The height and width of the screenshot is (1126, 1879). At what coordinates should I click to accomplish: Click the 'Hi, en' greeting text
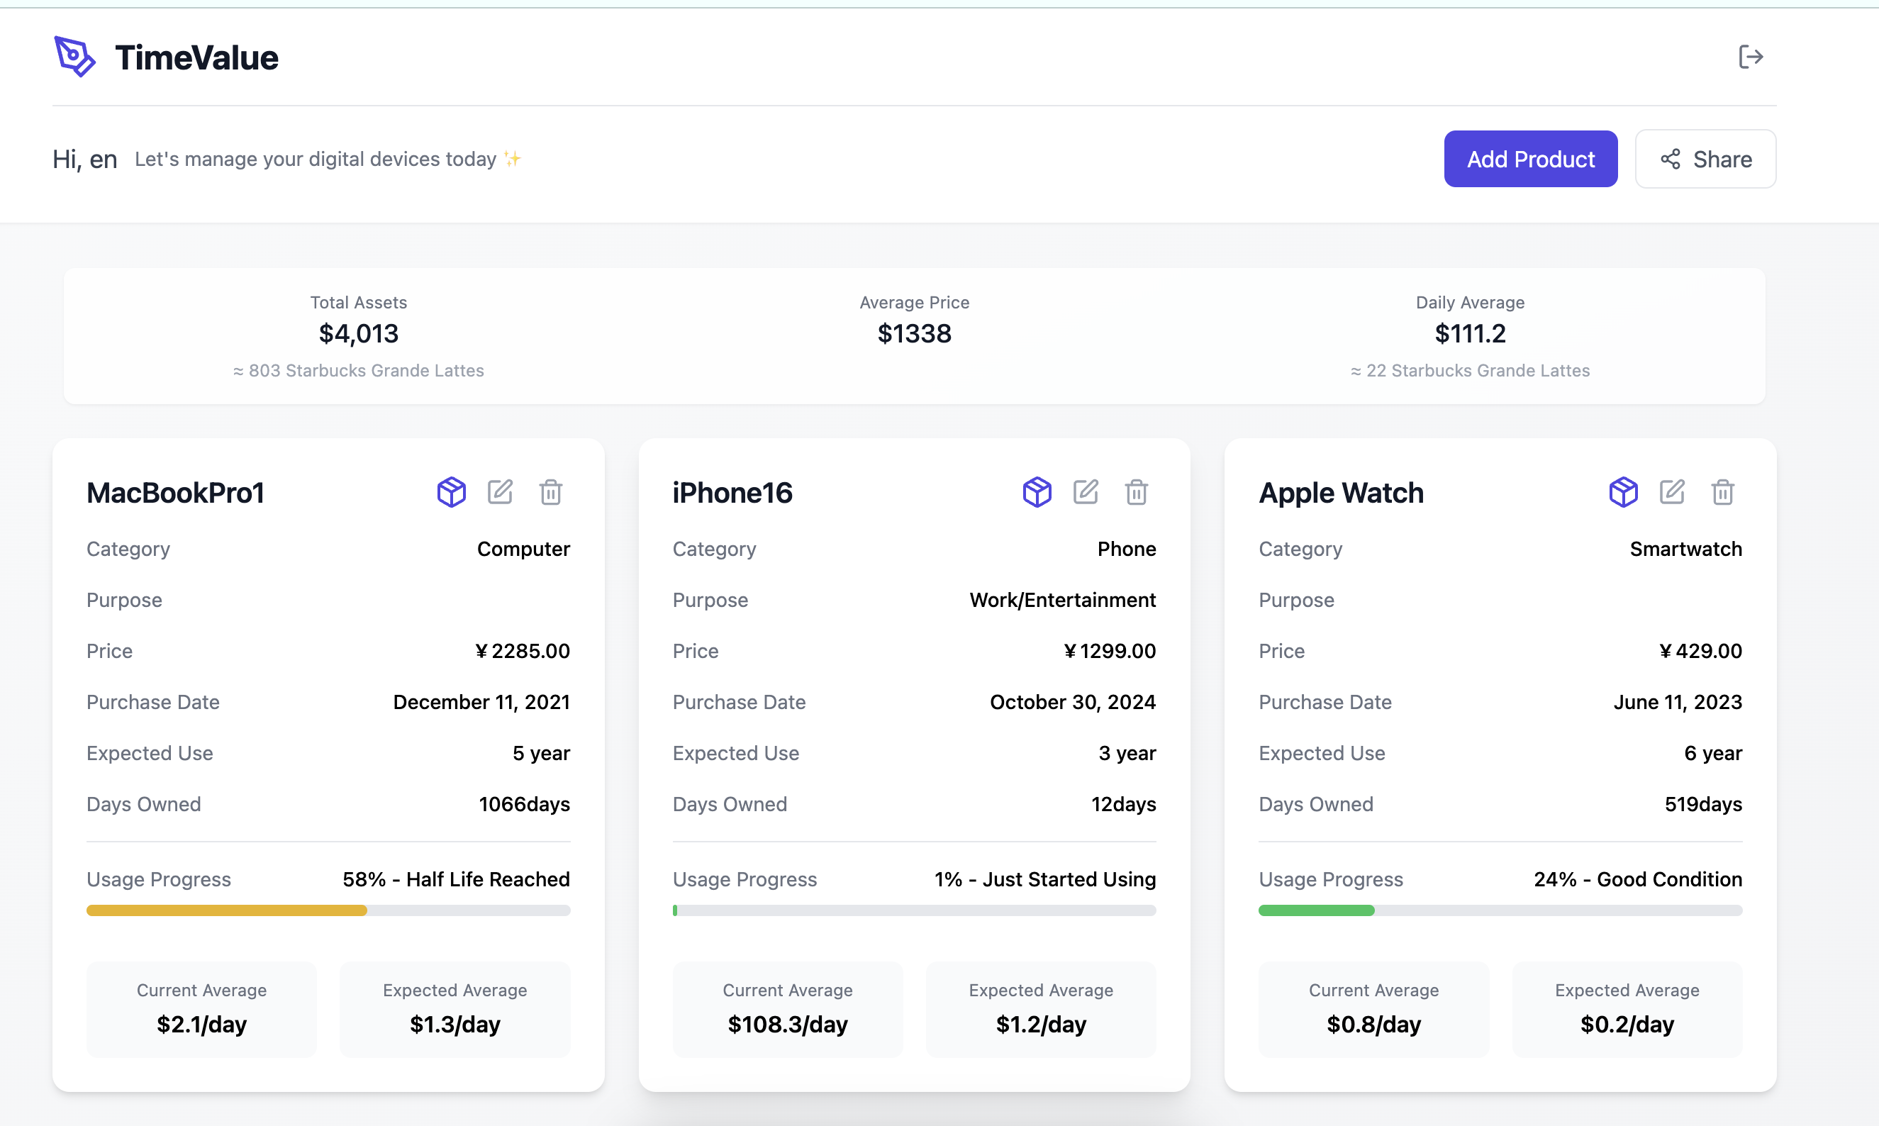point(85,160)
